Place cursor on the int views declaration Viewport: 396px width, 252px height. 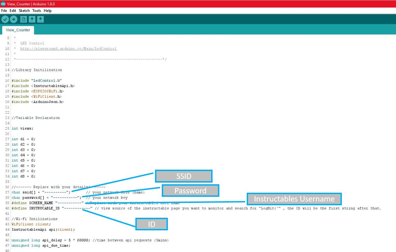point(22,128)
